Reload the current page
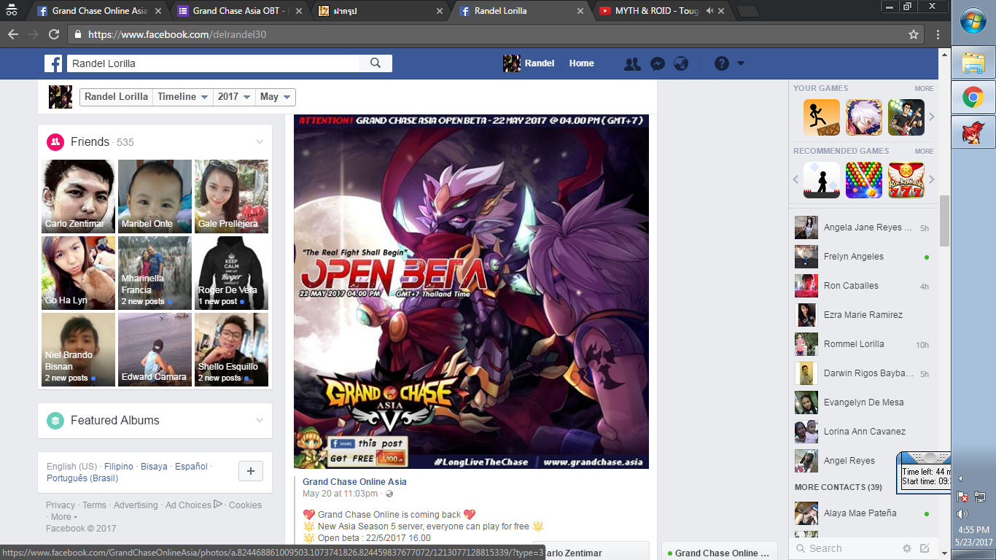Screen dimensions: 996x560 tap(54, 34)
